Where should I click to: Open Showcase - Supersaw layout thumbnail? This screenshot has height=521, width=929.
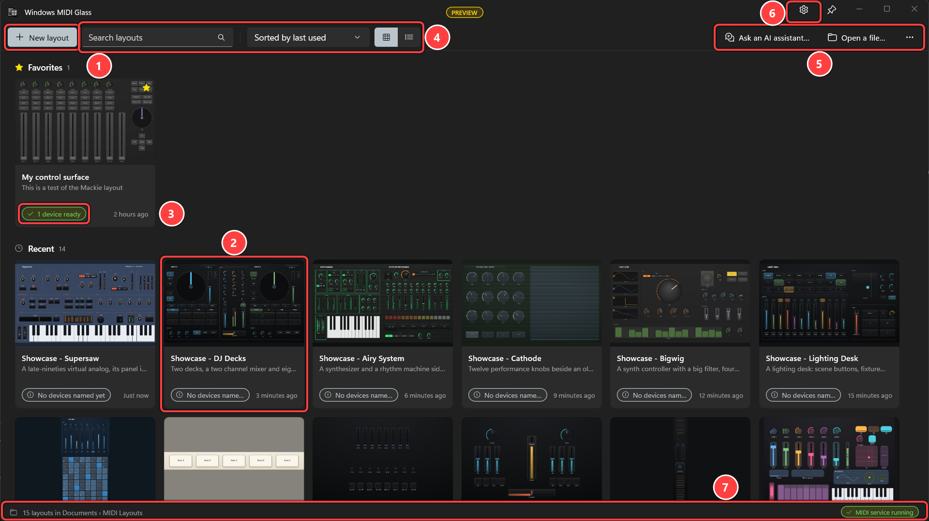[85, 304]
